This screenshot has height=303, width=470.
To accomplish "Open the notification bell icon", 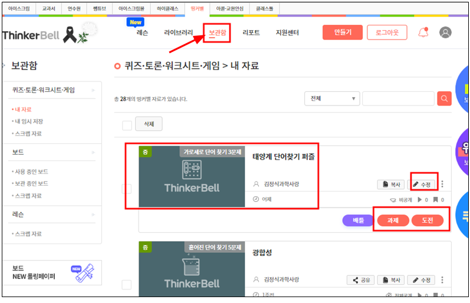I will (x=423, y=32).
